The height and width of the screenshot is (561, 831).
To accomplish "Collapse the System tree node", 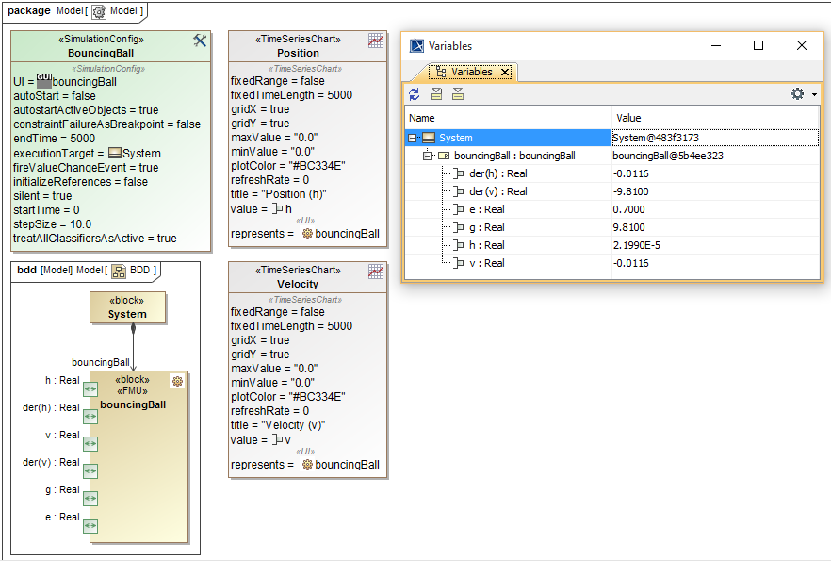I will 413,138.
